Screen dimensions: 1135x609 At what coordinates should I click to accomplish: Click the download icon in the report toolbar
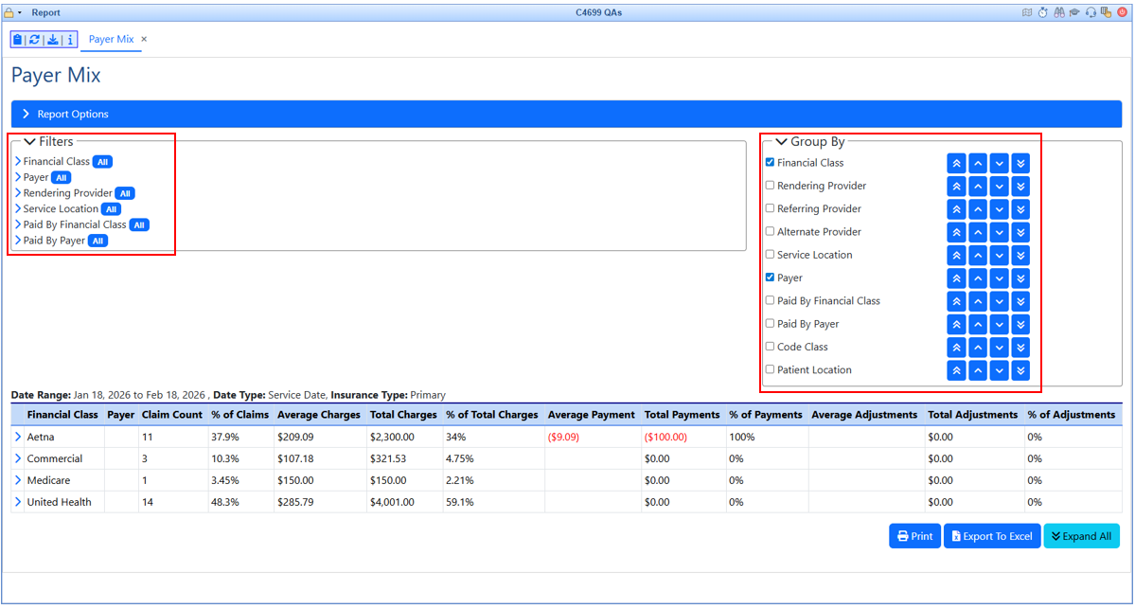coord(53,40)
